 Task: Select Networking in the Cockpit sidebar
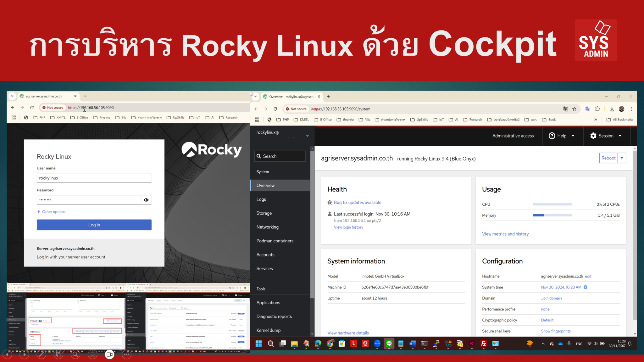click(267, 227)
